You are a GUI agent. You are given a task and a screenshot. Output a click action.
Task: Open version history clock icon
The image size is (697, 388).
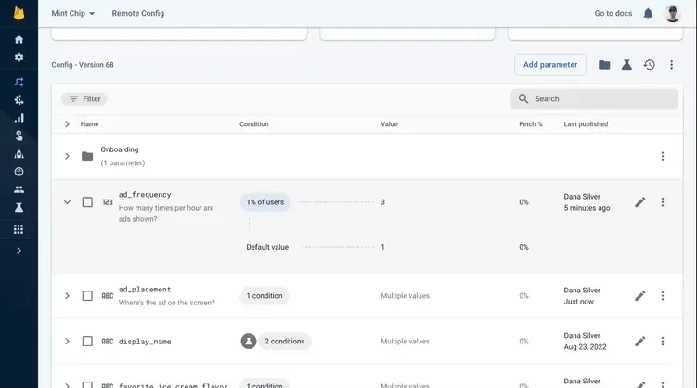(x=649, y=65)
